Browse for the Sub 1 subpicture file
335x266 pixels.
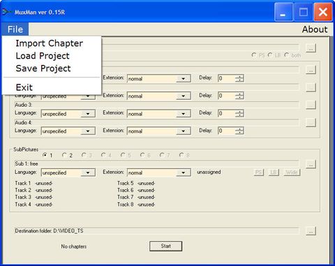point(311,164)
